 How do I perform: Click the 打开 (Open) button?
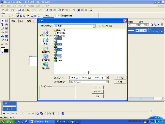(x=120, y=77)
